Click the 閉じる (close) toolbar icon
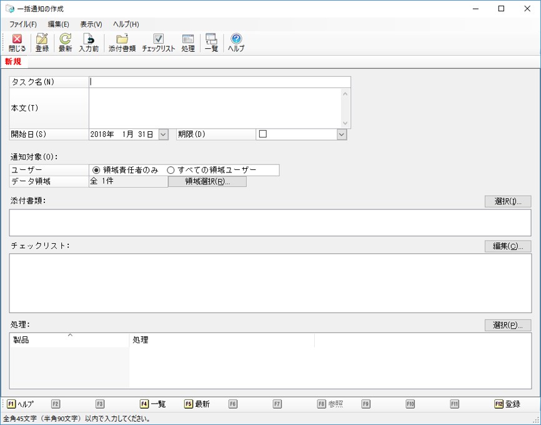This screenshot has height=425, width=541. [x=17, y=42]
